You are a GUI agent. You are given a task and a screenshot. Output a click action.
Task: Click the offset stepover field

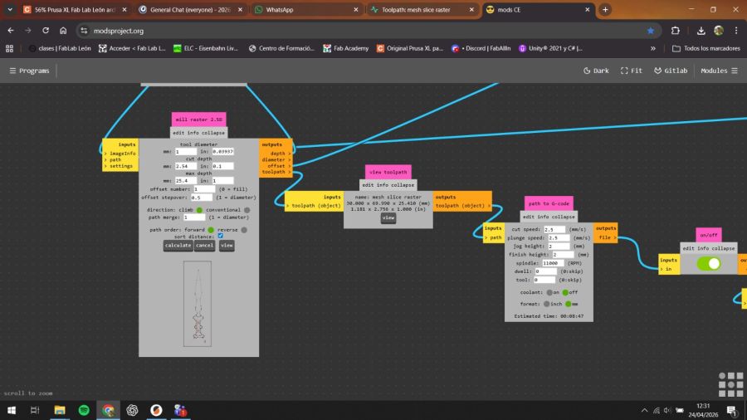[201, 198]
